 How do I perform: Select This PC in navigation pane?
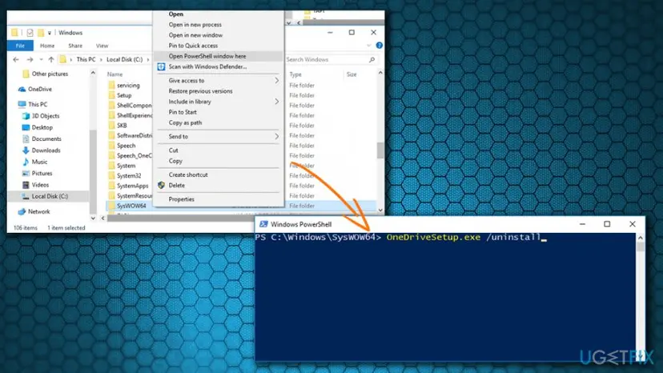click(38, 105)
